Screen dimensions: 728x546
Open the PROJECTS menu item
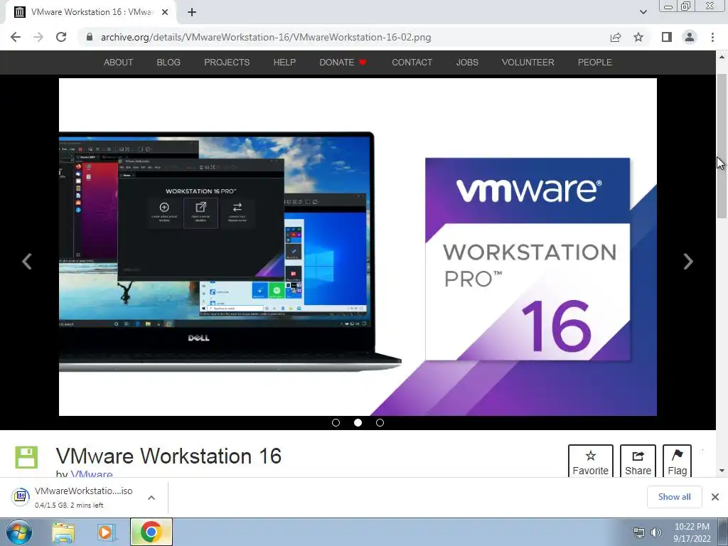[x=227, y=63]
